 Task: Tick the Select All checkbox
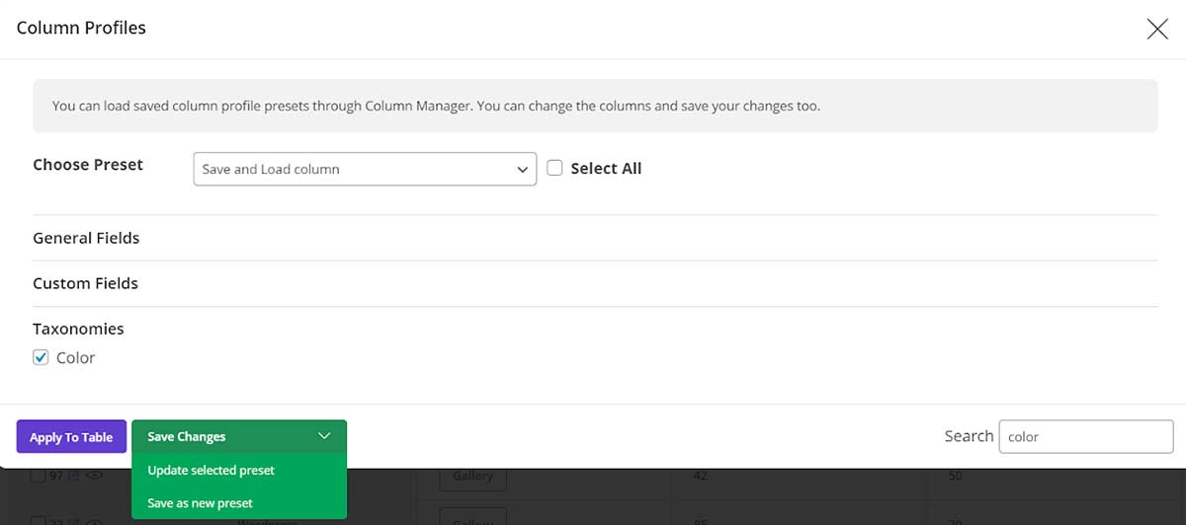(x=554, y=168)
